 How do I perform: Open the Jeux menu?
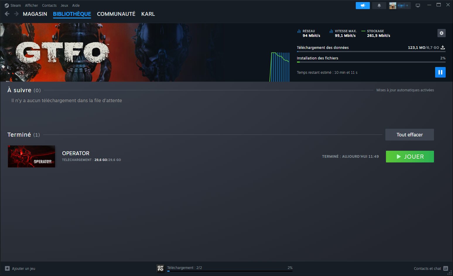point(64,5)
